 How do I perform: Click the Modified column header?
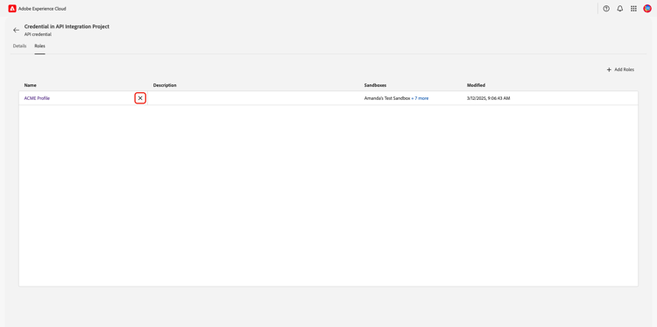tap(476, 85)
